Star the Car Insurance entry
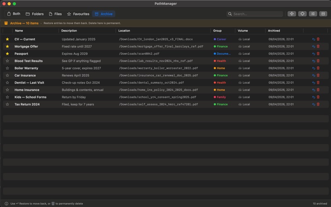The image size is (331, 207). pos(7,75)
